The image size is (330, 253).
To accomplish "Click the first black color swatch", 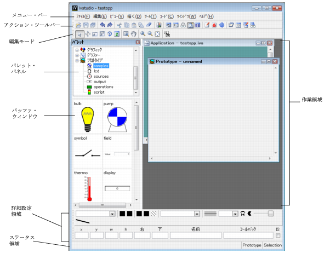I will pyautogui.click(x=123, y=214).
